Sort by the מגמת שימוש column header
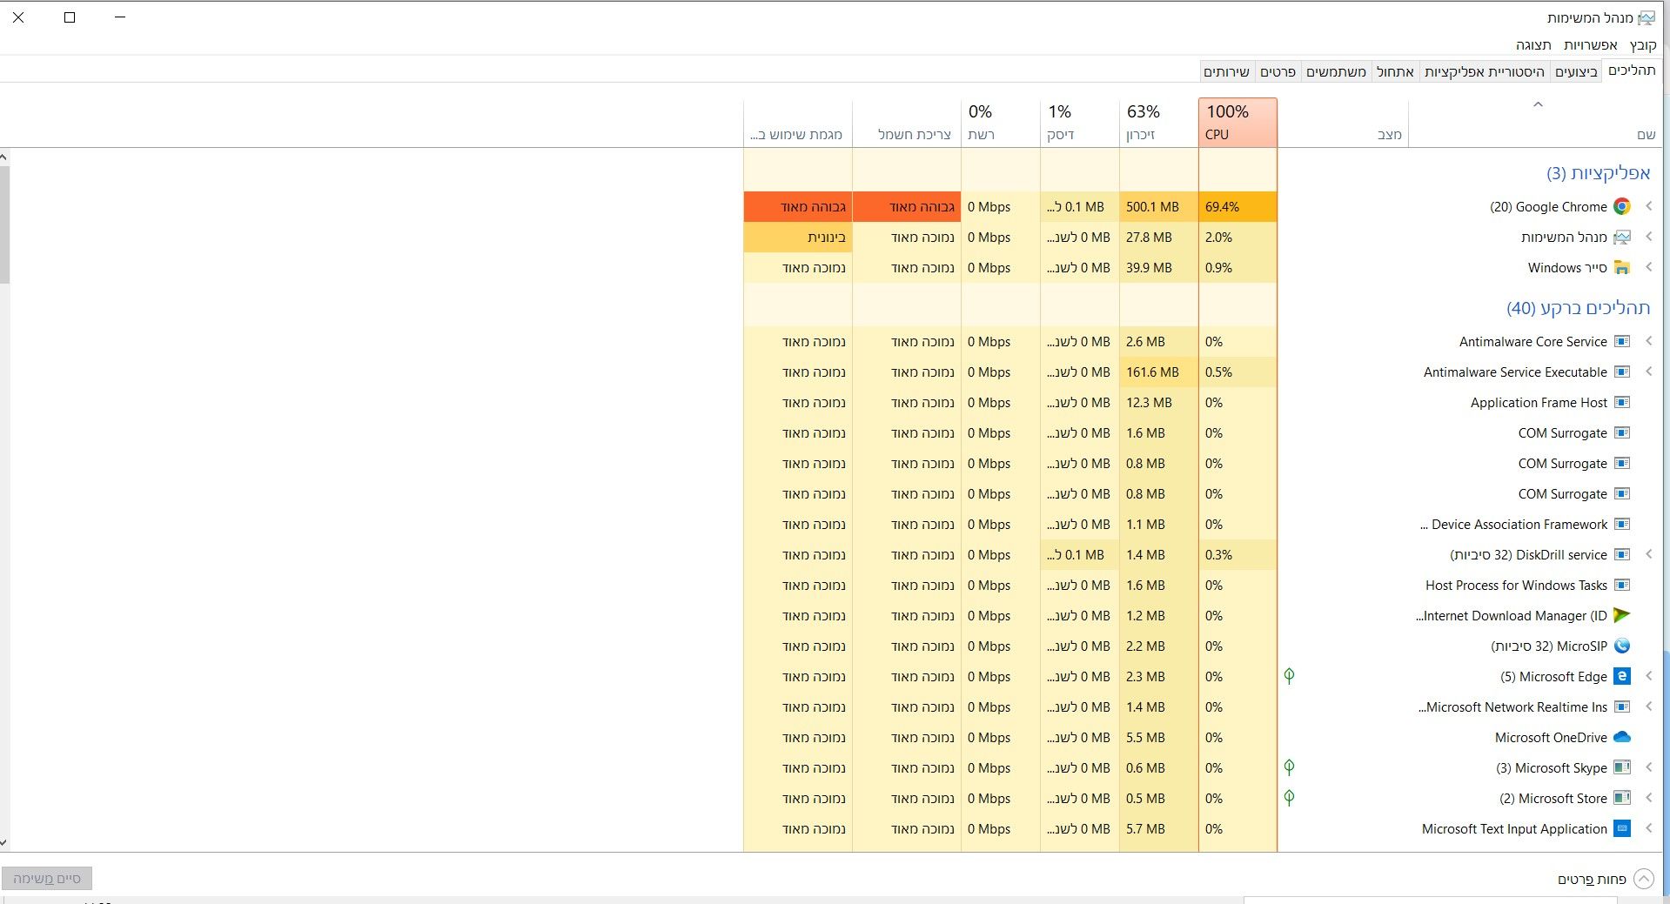 [798, 122]
